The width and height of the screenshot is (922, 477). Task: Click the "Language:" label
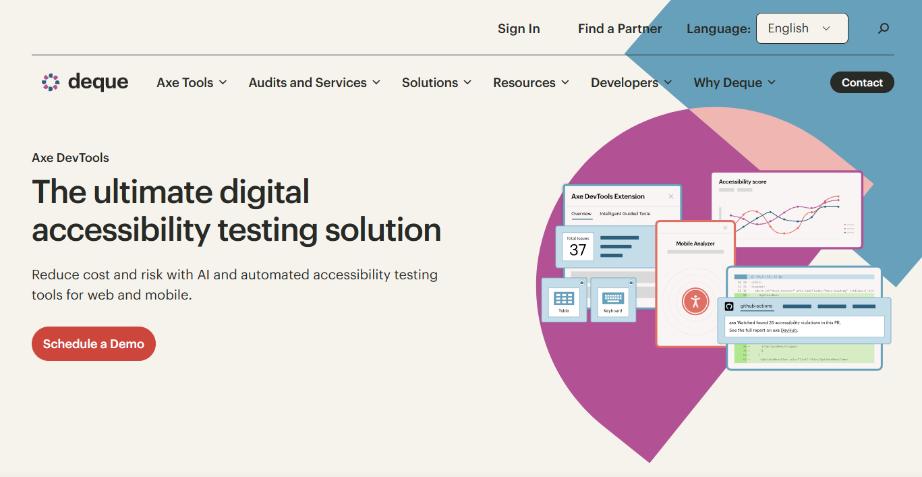718,28
